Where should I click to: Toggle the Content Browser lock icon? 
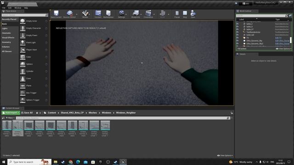(232, 113)
